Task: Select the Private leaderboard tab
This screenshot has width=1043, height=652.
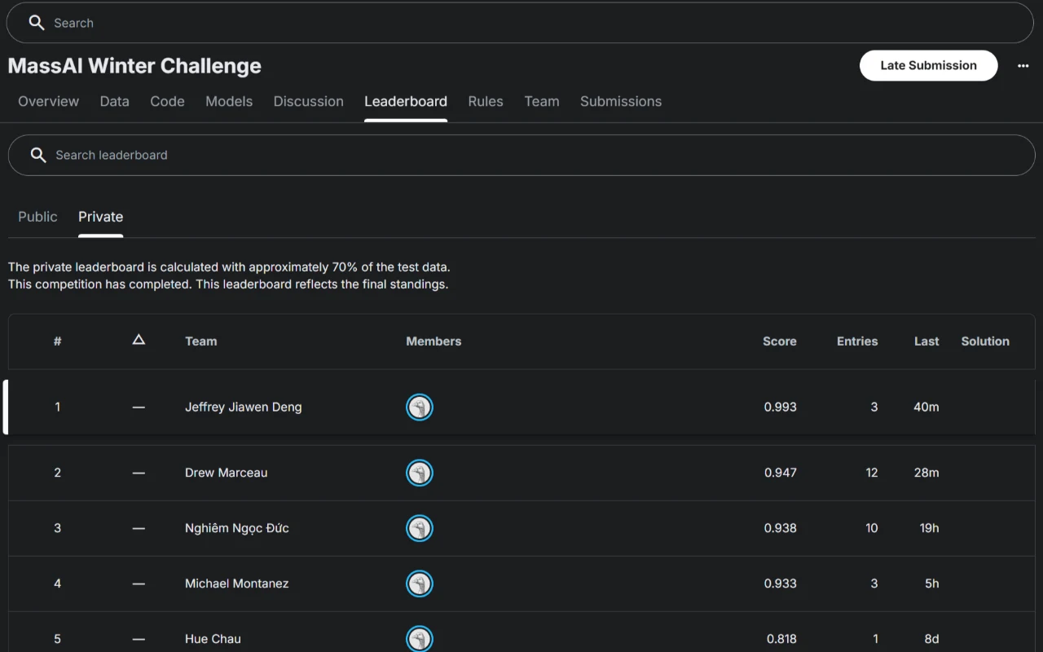Action: pyautogui.click(x=101, y=217)
